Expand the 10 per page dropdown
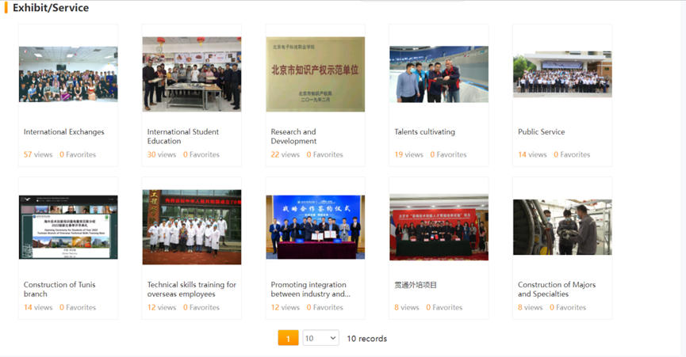 click(x=320, y=338)
